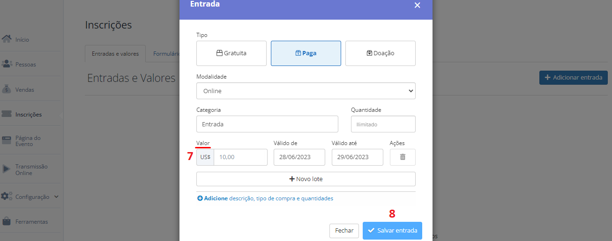Choose the Paga entry type
This screenshot has height=241, width=612.
click(306, 53)
